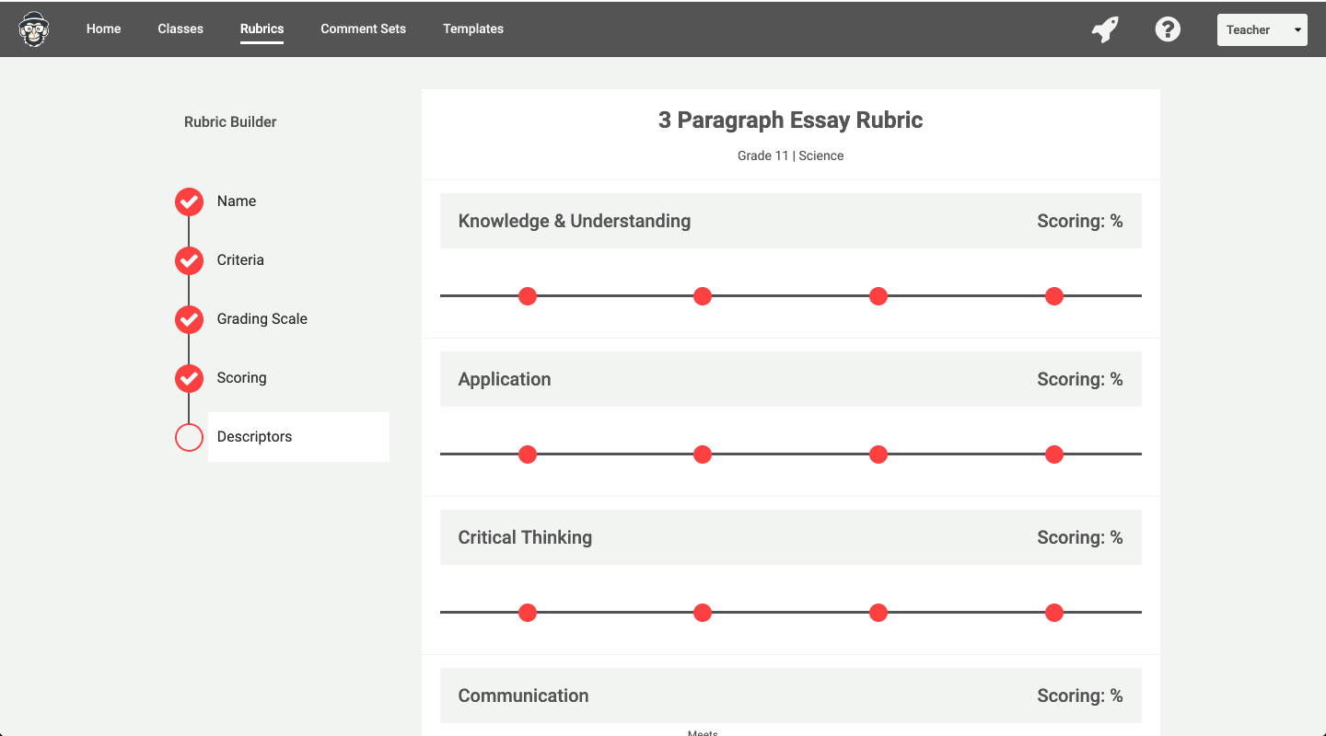Click the Application criterion header
This screenshot has height=736, width=1326.
click(791, 379)
